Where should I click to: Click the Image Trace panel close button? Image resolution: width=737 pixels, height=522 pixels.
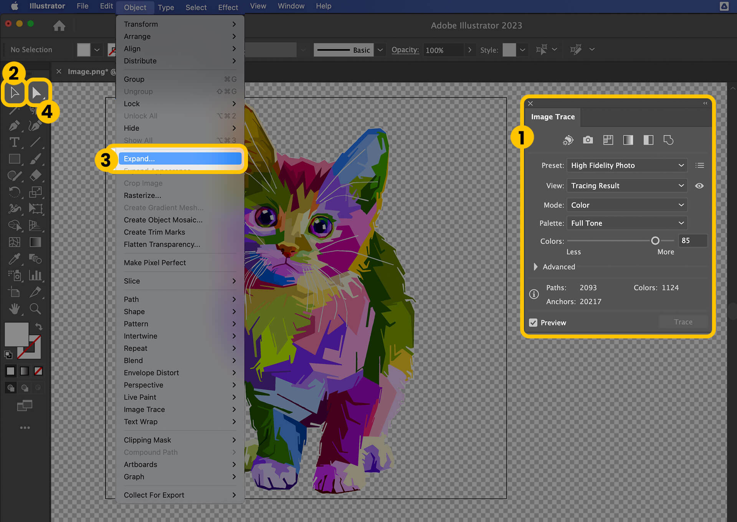tap(531, 103)
